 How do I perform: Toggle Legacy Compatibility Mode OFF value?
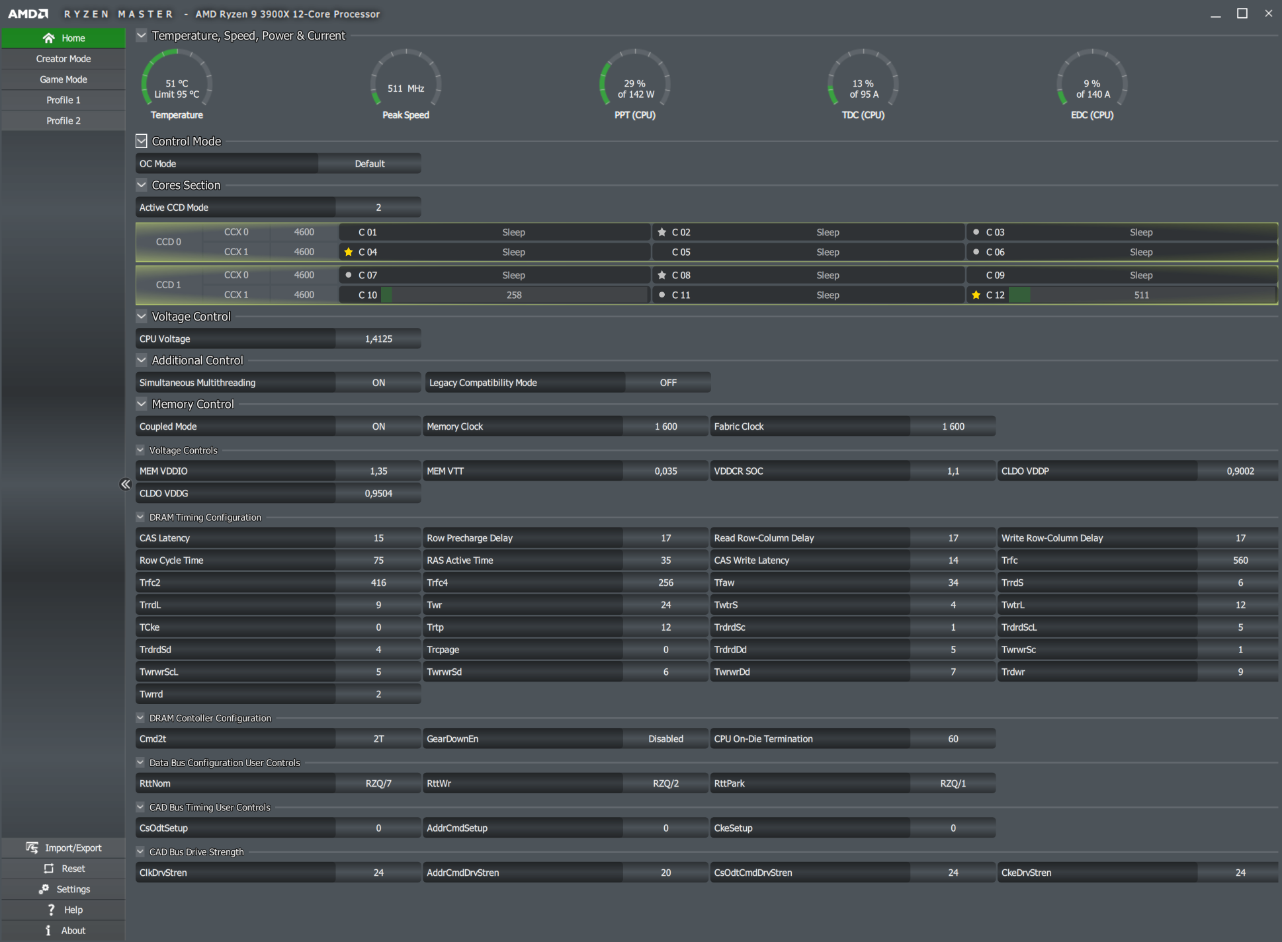coord(667,383)
